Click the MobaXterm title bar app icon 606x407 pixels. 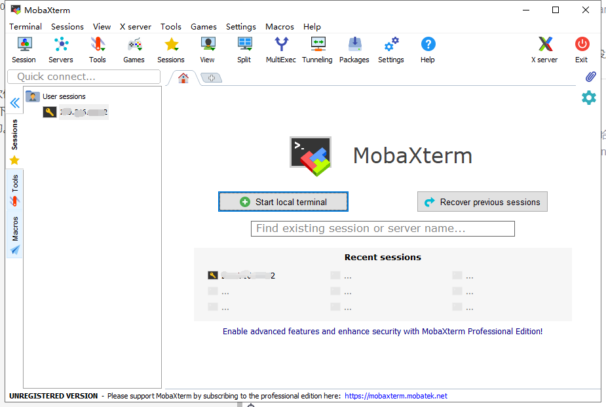[x=16, y=10]
